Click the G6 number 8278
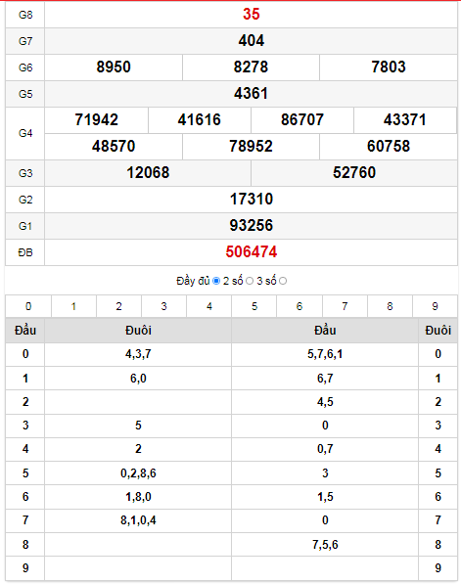461x584 pixels. pyautogui.click(x=251, y=67)
